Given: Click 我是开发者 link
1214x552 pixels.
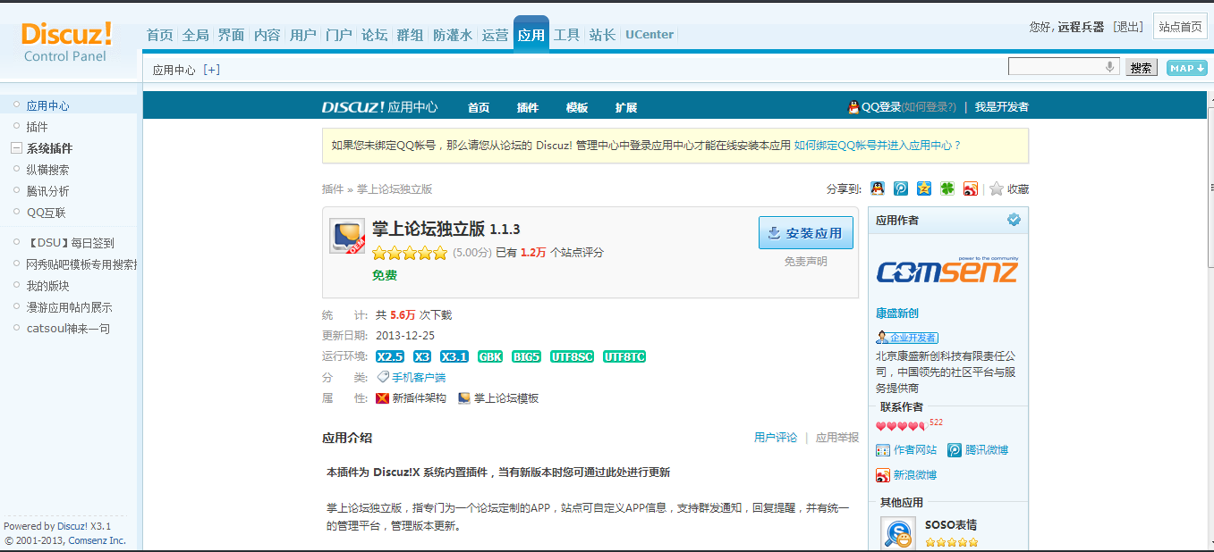Looking at the screenshot, I should click(1002, 107).
